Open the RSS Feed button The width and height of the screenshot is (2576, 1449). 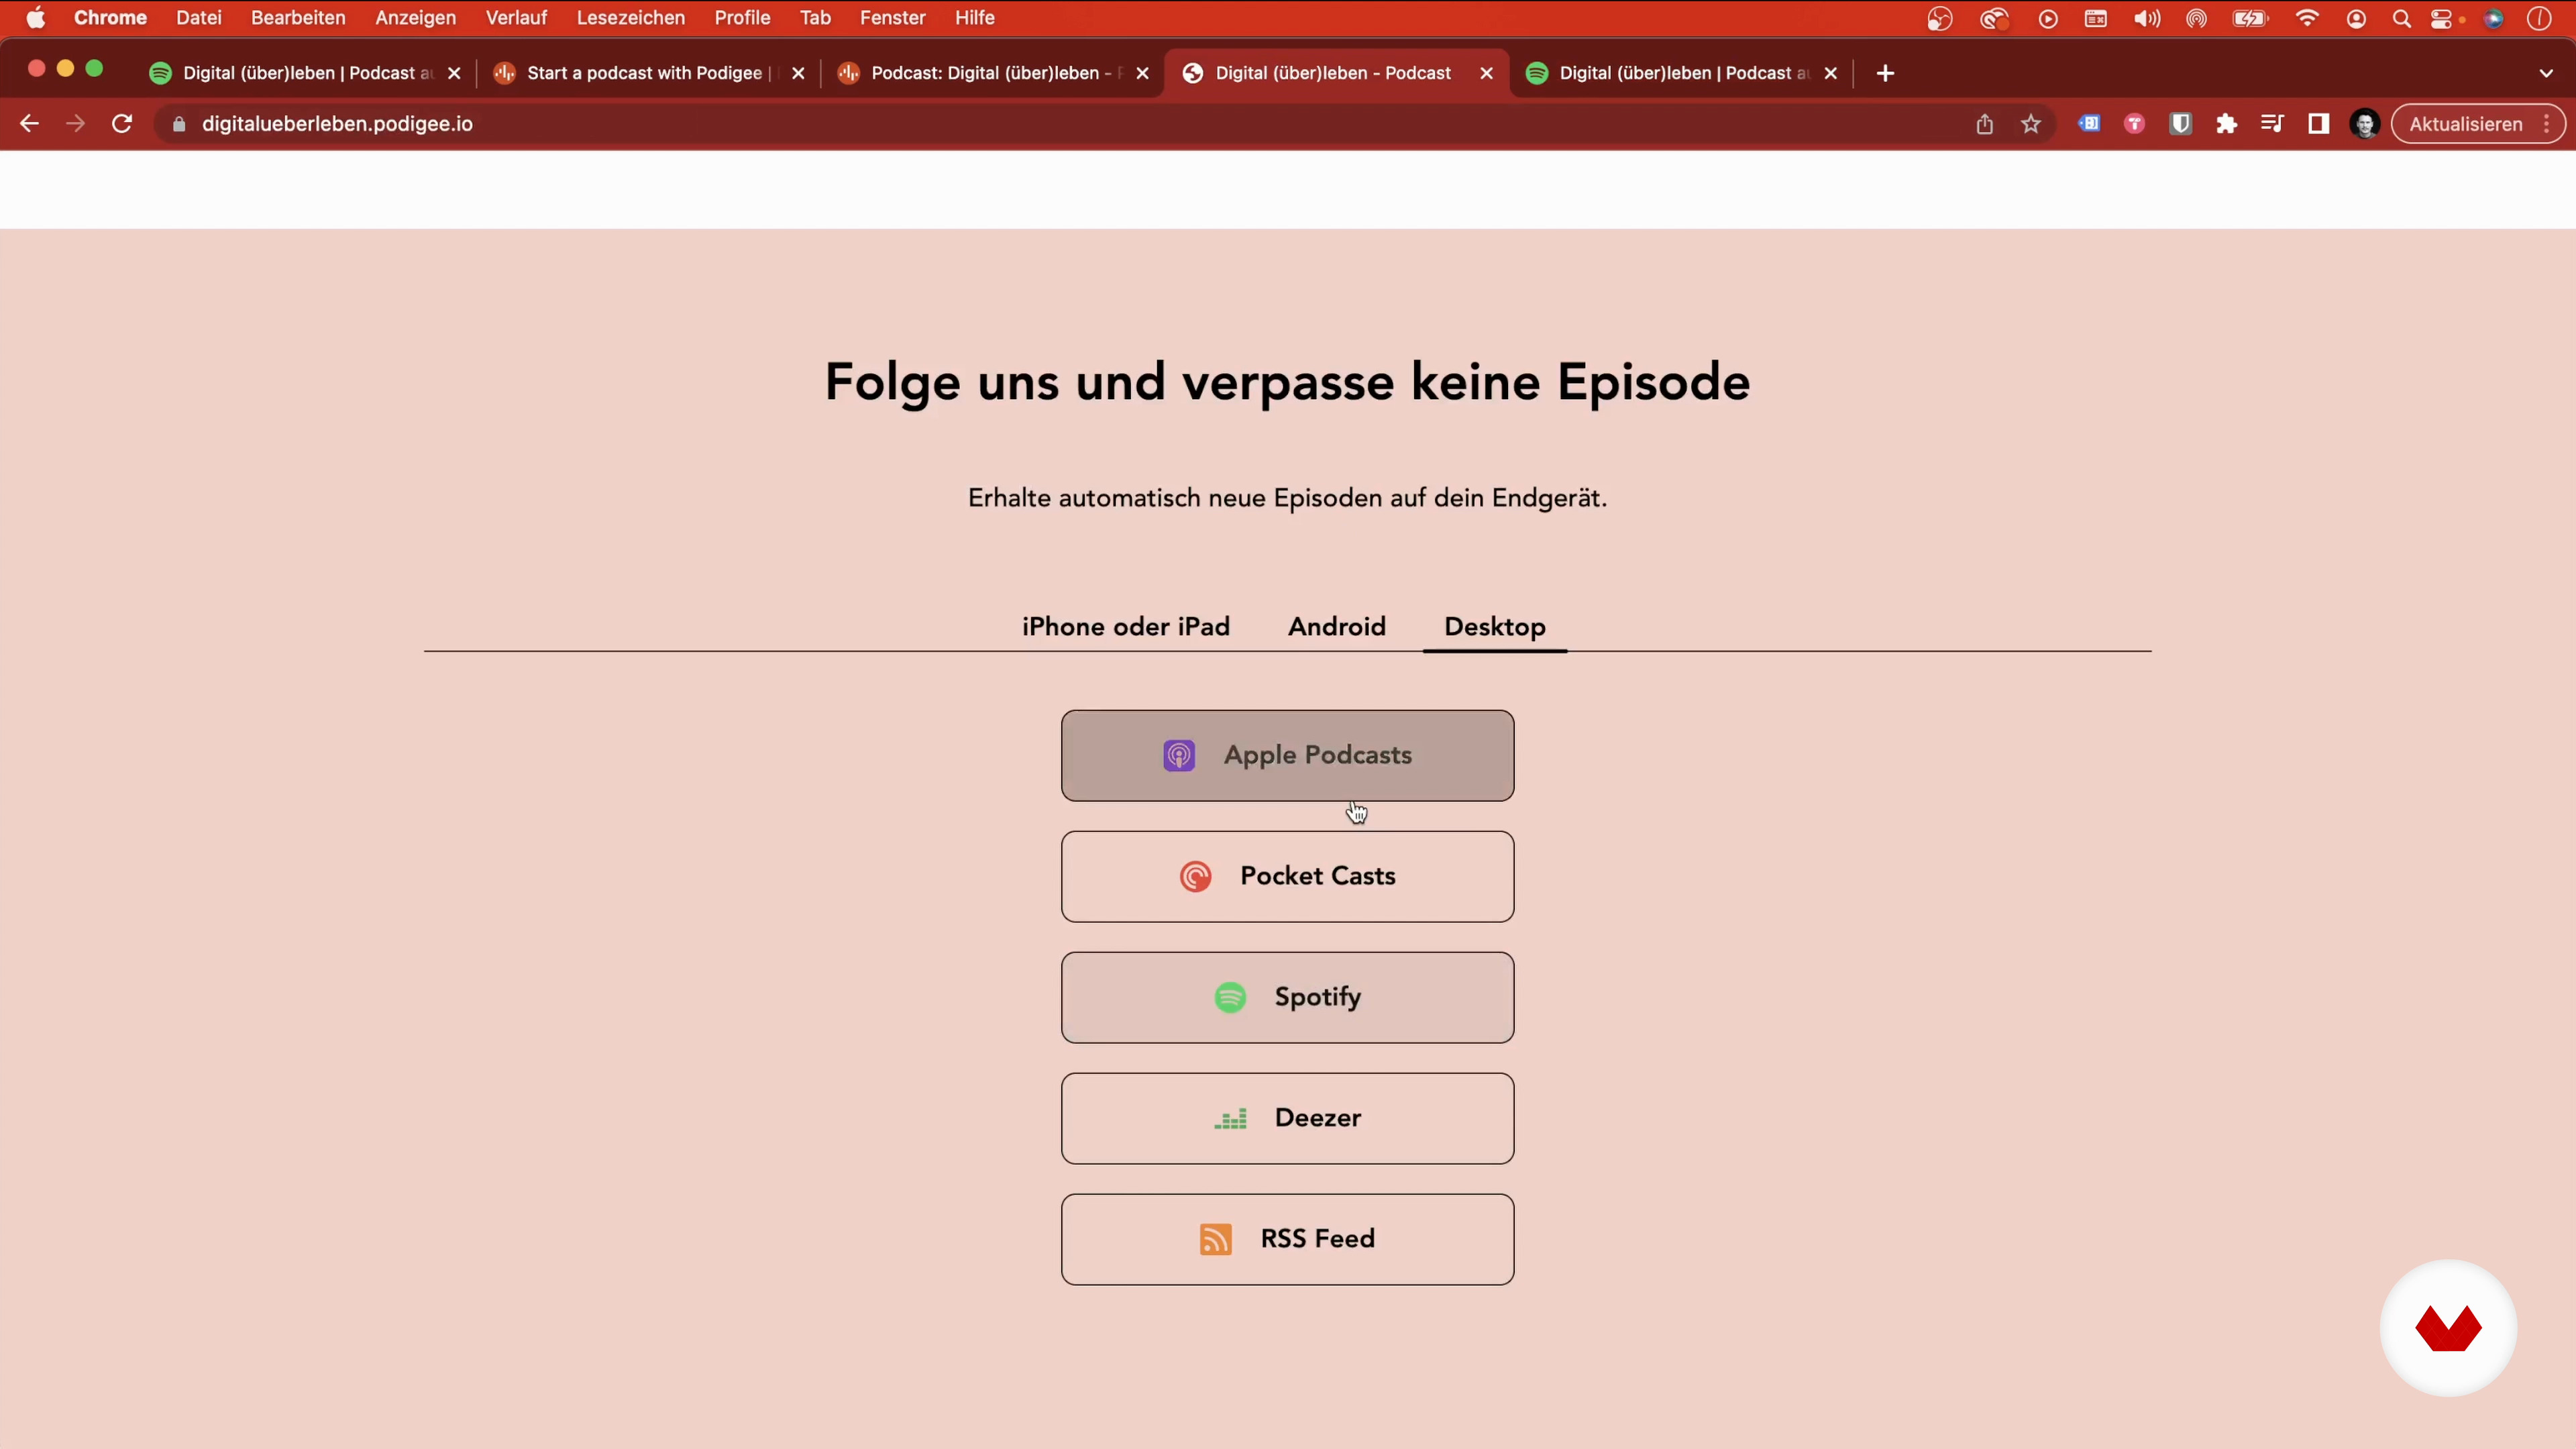[1287, 1239]
